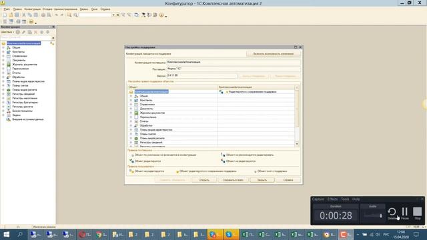Select Обработки row in the support dialog tree
The height and width of the screenshot is (240, 427).
point(146,125)
